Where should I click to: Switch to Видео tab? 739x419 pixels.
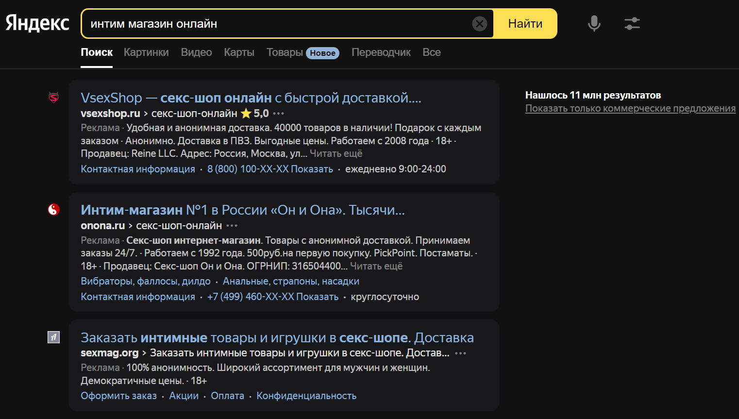[x=196, y=52]
